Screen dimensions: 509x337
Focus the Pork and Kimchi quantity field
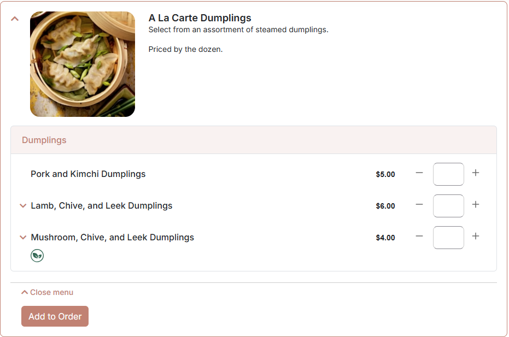click(448, 174)
